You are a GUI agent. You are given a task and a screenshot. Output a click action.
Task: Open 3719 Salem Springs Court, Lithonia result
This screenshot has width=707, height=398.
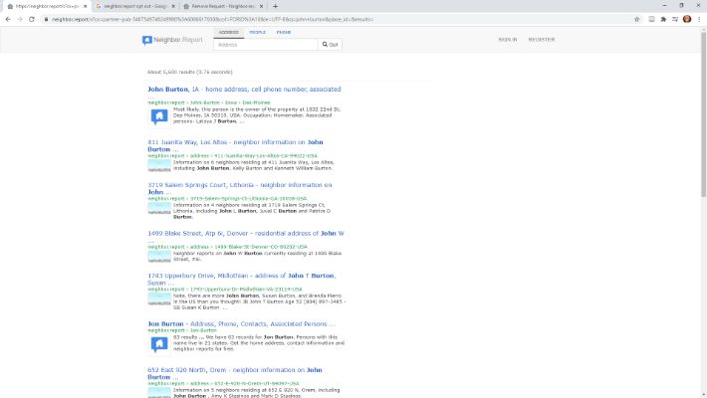tap(239, 188)
